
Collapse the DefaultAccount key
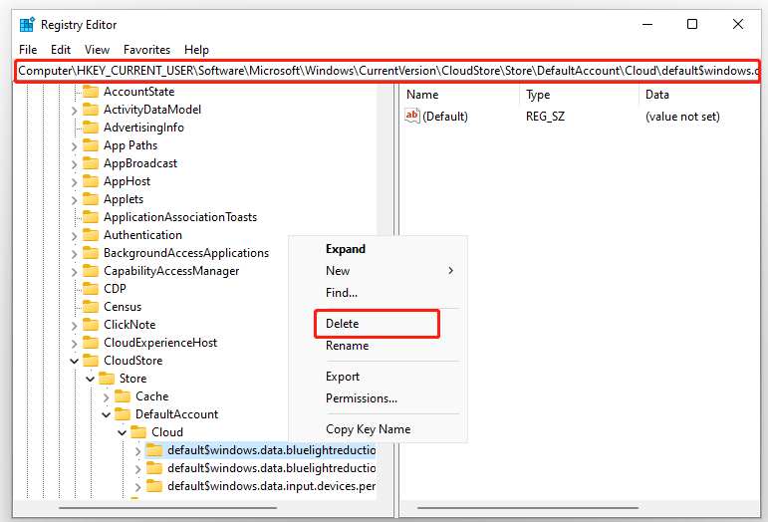point(107,414)
